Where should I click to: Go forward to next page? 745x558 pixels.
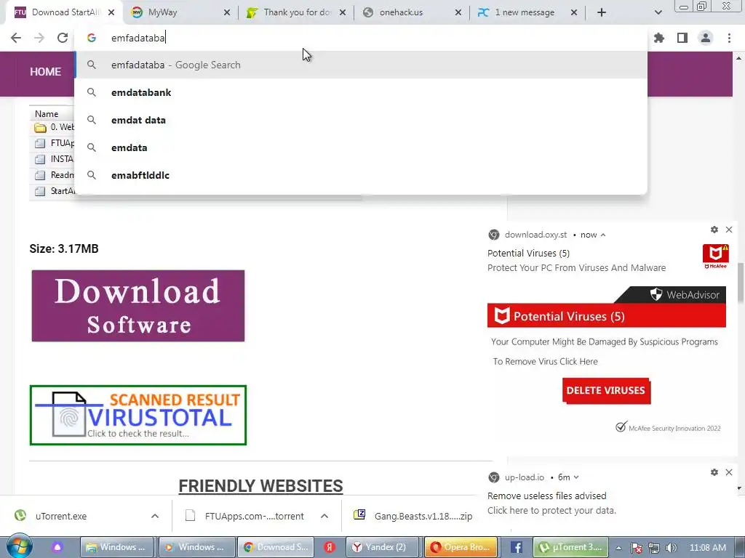click(x=39, y=38)
